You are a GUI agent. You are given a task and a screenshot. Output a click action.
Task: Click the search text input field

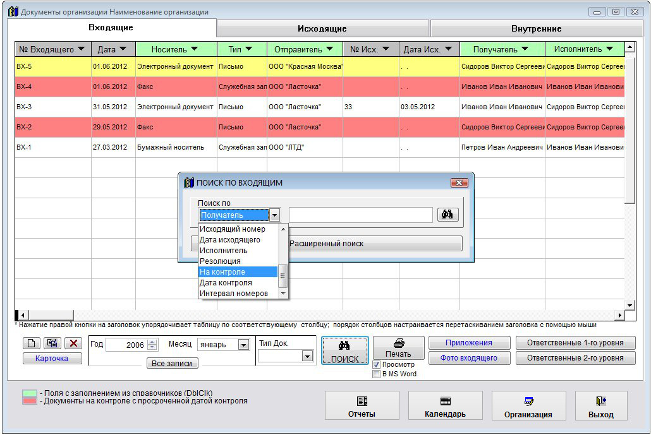[x=360, y=215]
